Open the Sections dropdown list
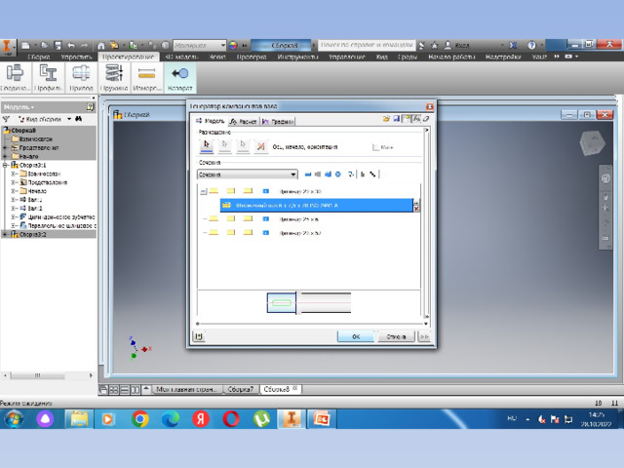624x468 pixels. [x=248, y=175]
